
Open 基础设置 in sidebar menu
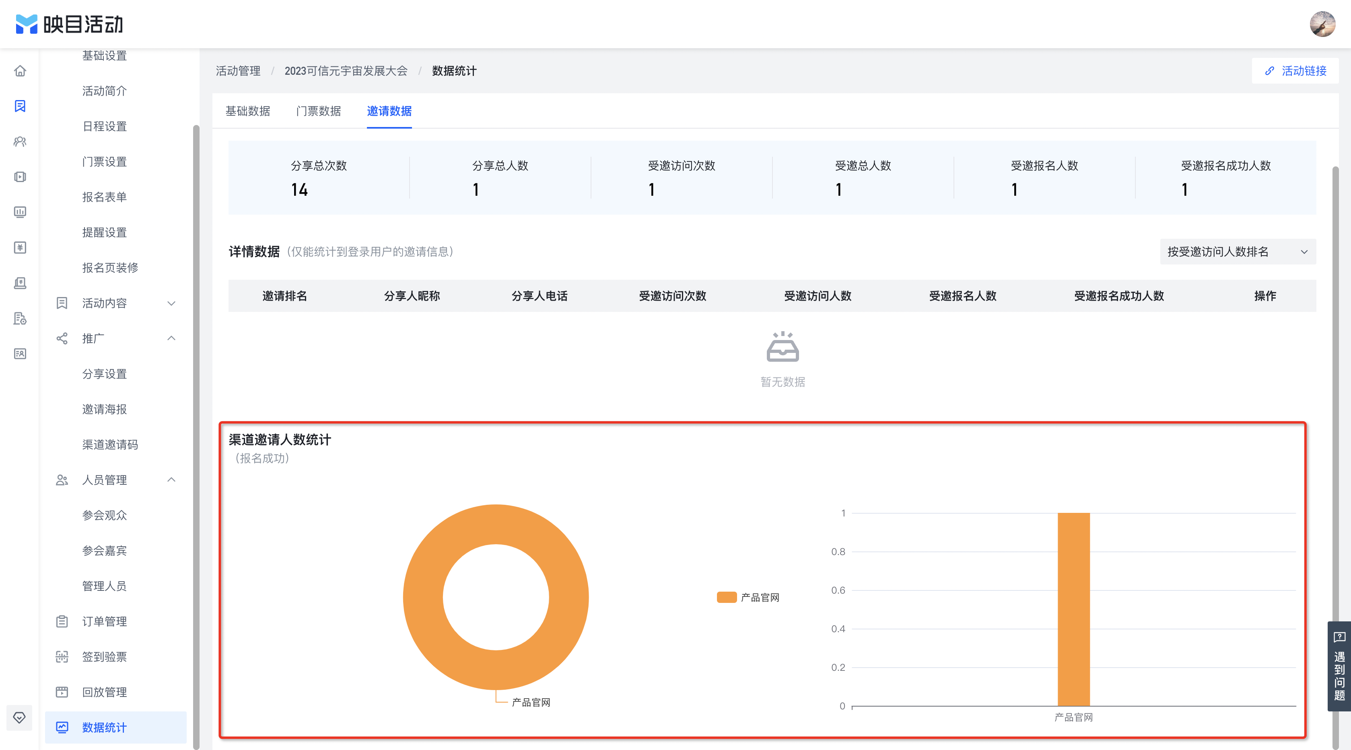(104, 55)
